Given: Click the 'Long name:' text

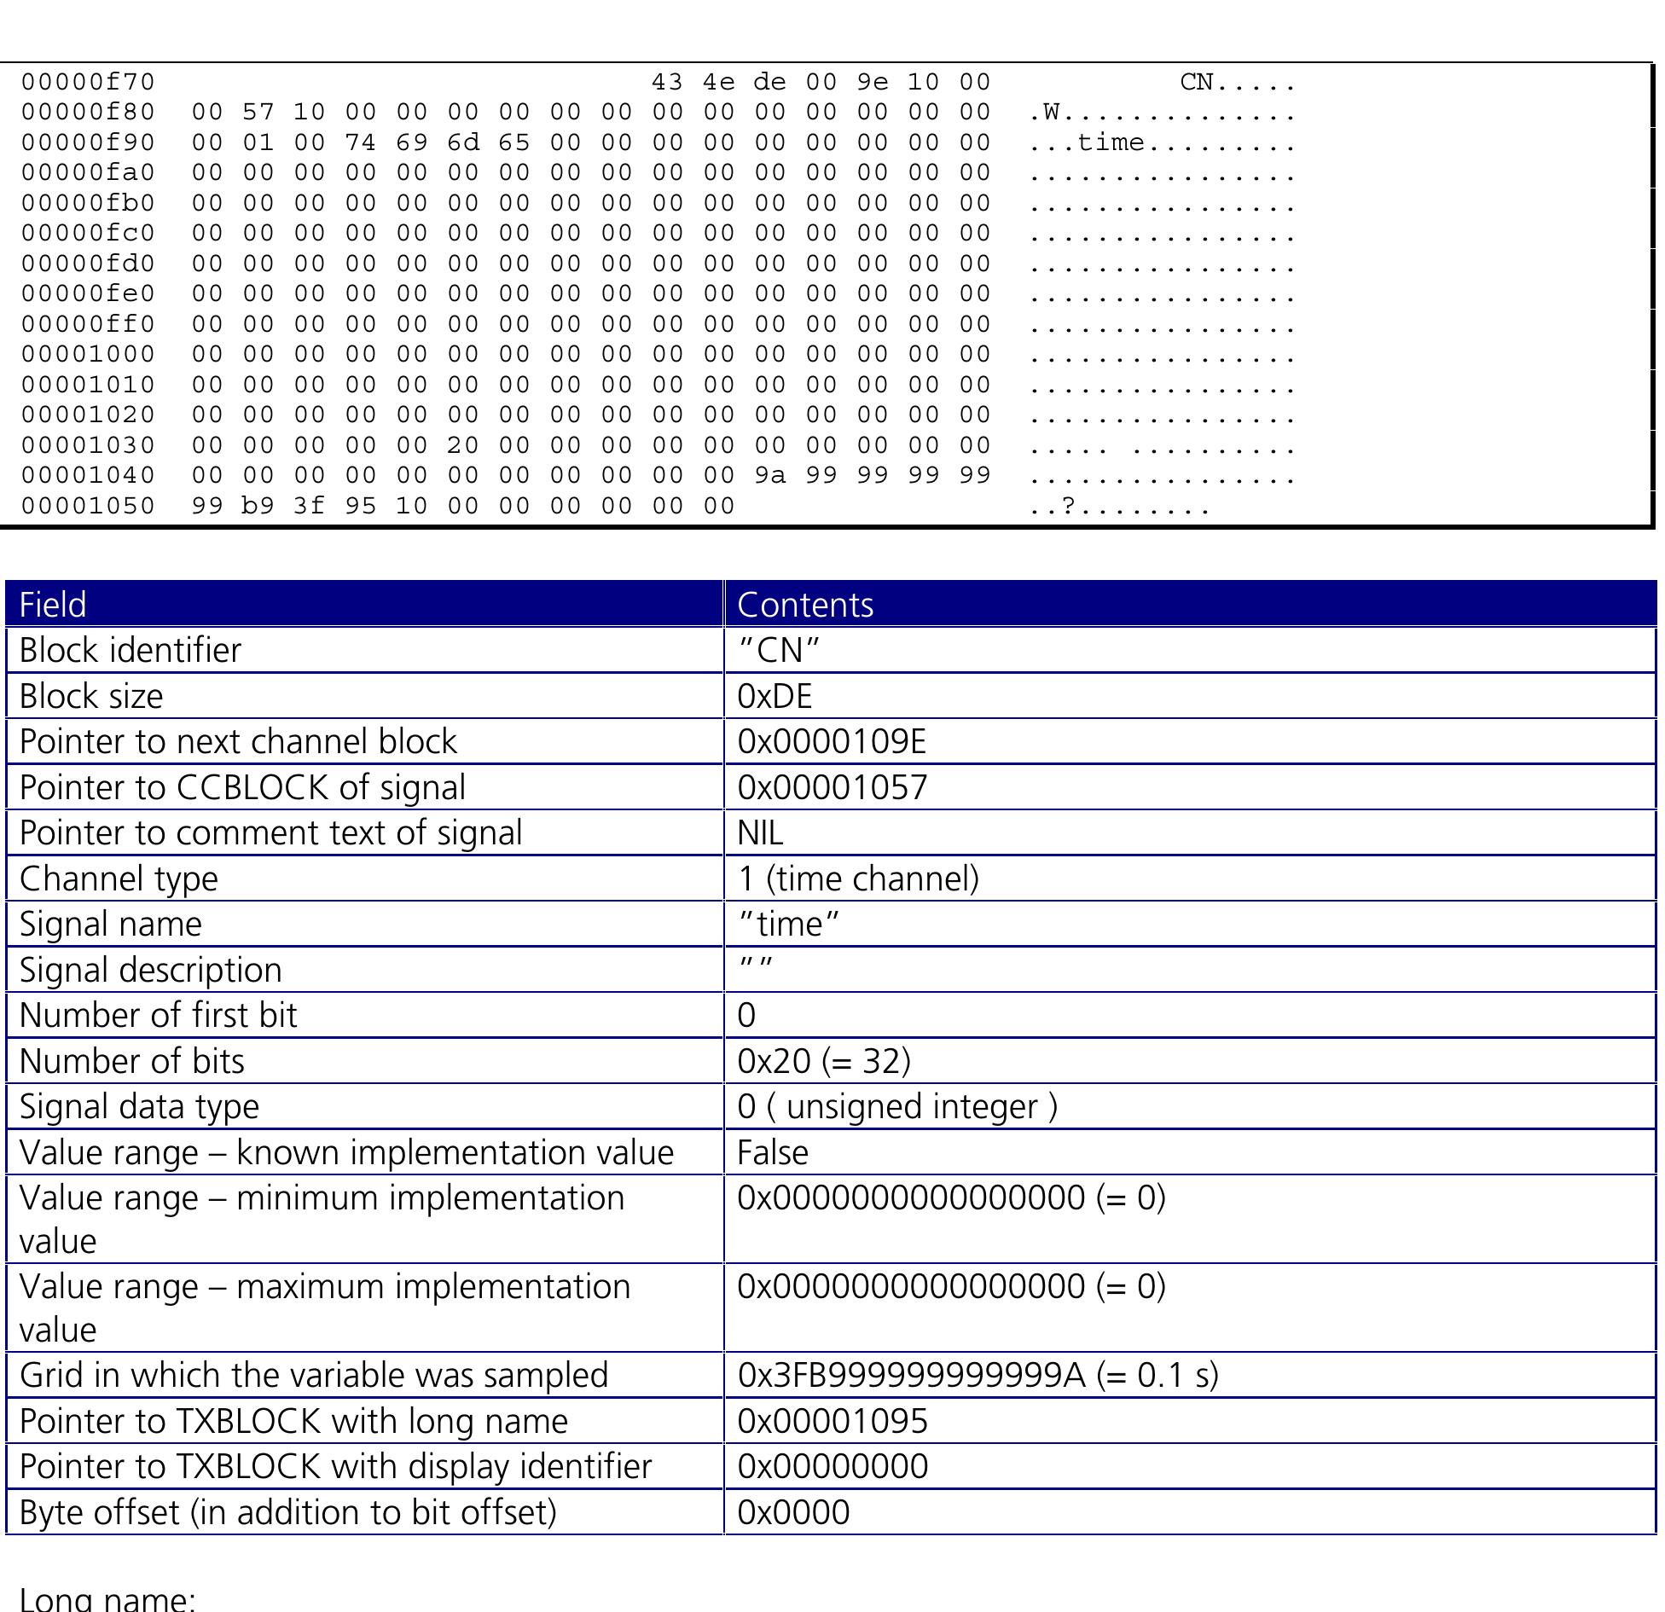Looking at the screenshot, I should (107, 1598).
